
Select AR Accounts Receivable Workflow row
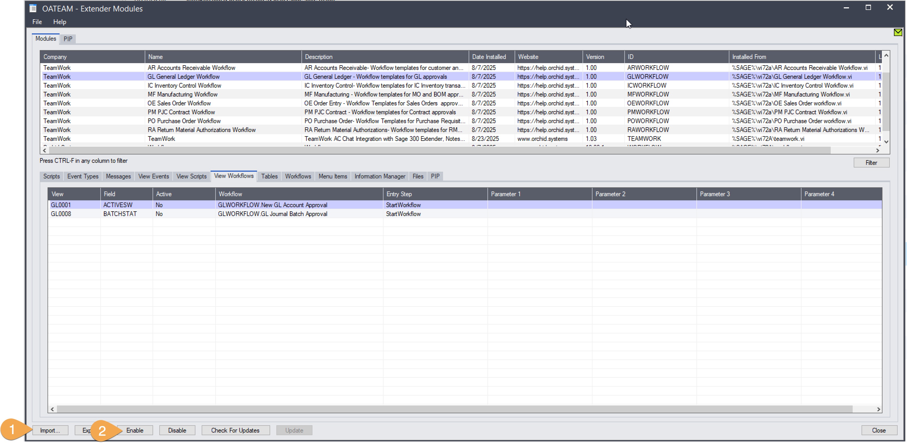click(461, 68)
